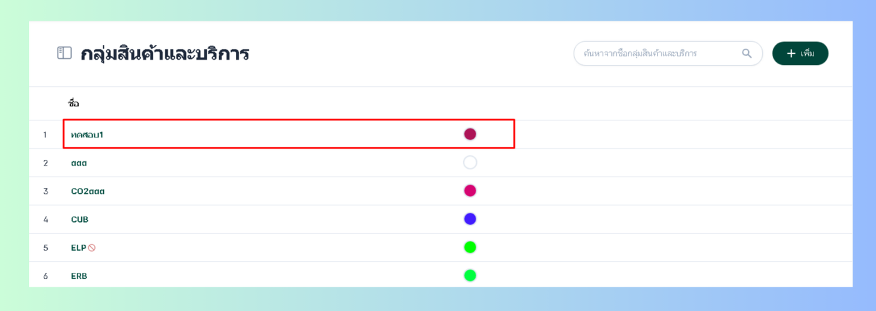Click the dark magenta swatch for ทดสอบ1
876x311 pixels.
point(470,134)
